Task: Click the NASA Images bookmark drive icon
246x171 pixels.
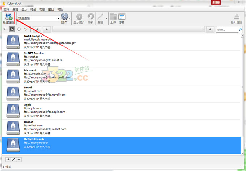Action: (13, 42)
